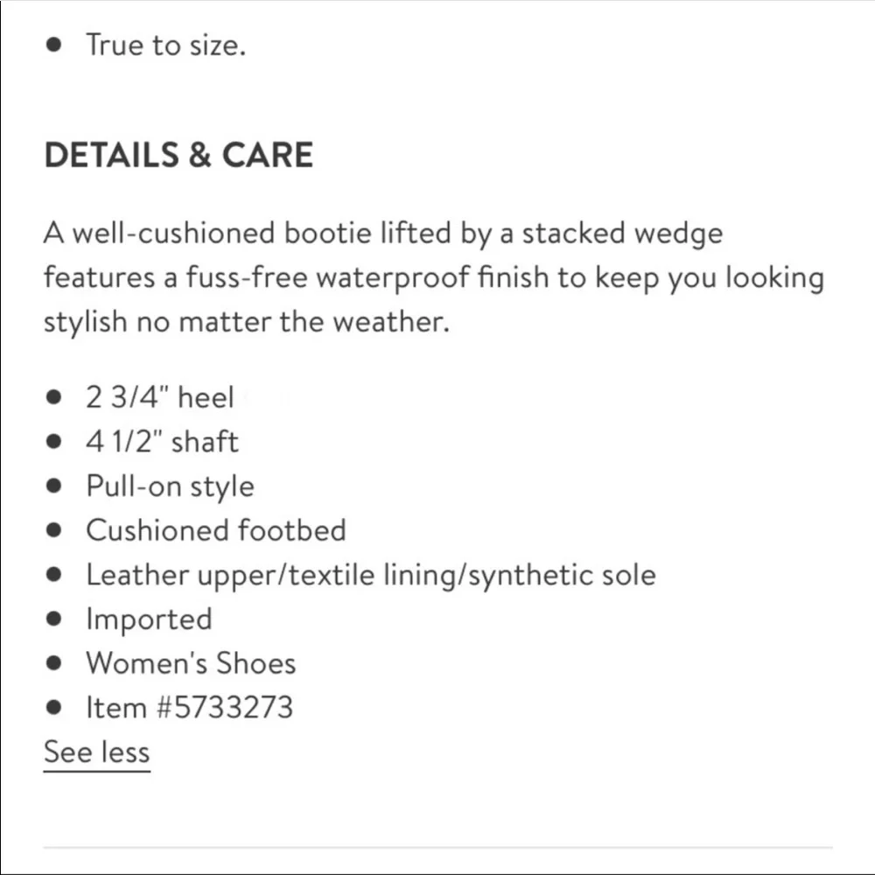Select the 4 1/2" shaft list item

pos(162,442)
